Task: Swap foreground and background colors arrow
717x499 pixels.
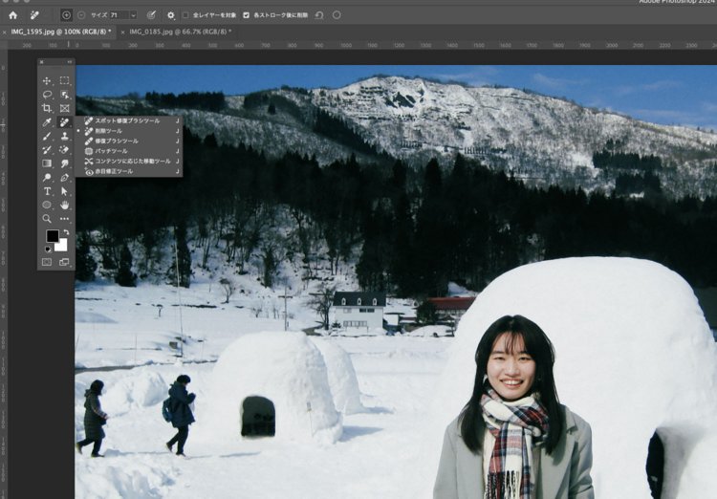Action: [x=66, y=232]
